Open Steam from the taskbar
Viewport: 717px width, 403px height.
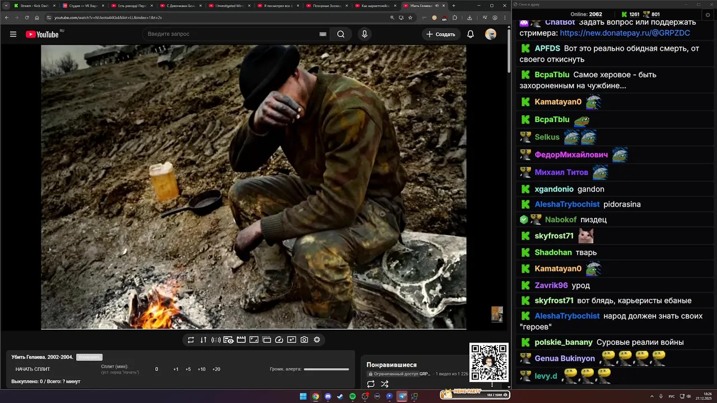[x=340, y=396]
